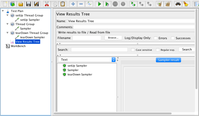Screen dimensions: 199x116
Task: Select tearDown Sampler result entry
Action: [80, 75]
